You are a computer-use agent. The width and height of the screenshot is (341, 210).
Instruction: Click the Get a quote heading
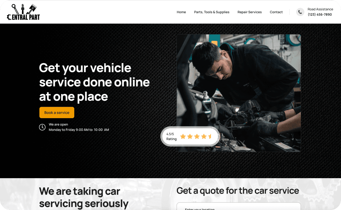(x=238, y=191)
